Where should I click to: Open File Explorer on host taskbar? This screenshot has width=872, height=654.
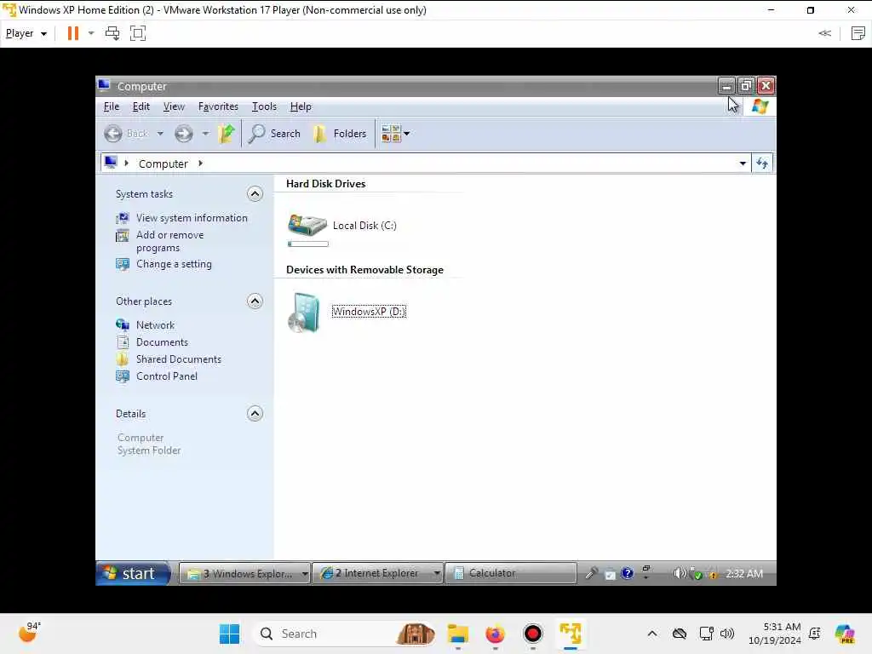point(458,634)
